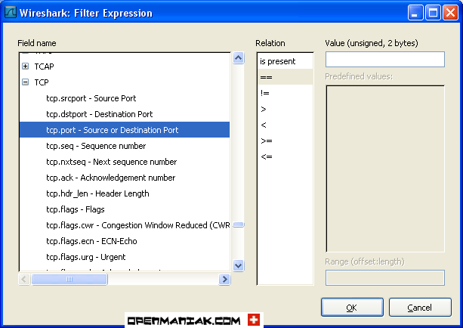This screenshot has height=328, width=463.
Task: Click the Predefined values list box
Action: (x=385, y=169)
